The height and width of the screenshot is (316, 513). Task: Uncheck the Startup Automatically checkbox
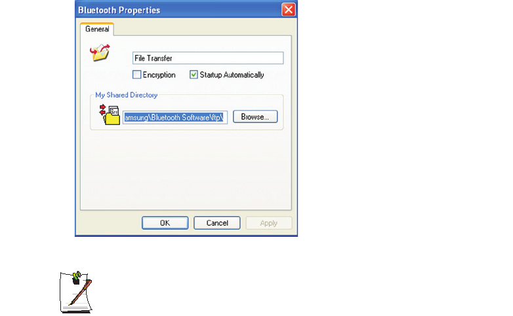point(194,75)
